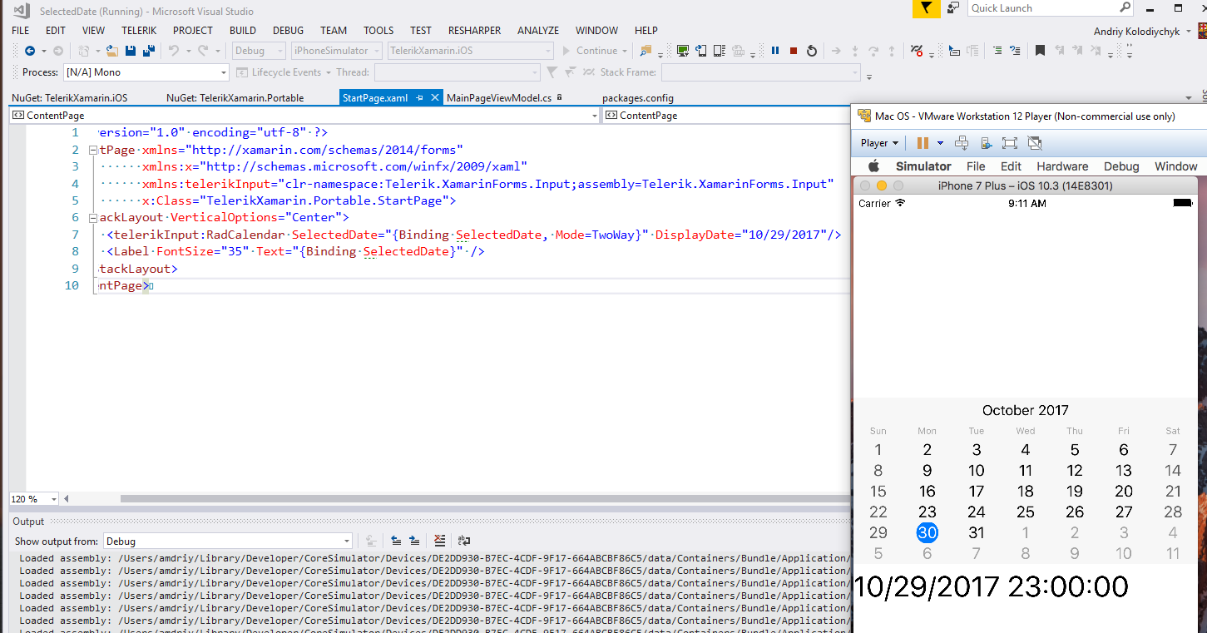The width and height of the screenshot is (1207, 633).
Task: Click Clear All icon in Output panel
Action: tap(439, 541)
